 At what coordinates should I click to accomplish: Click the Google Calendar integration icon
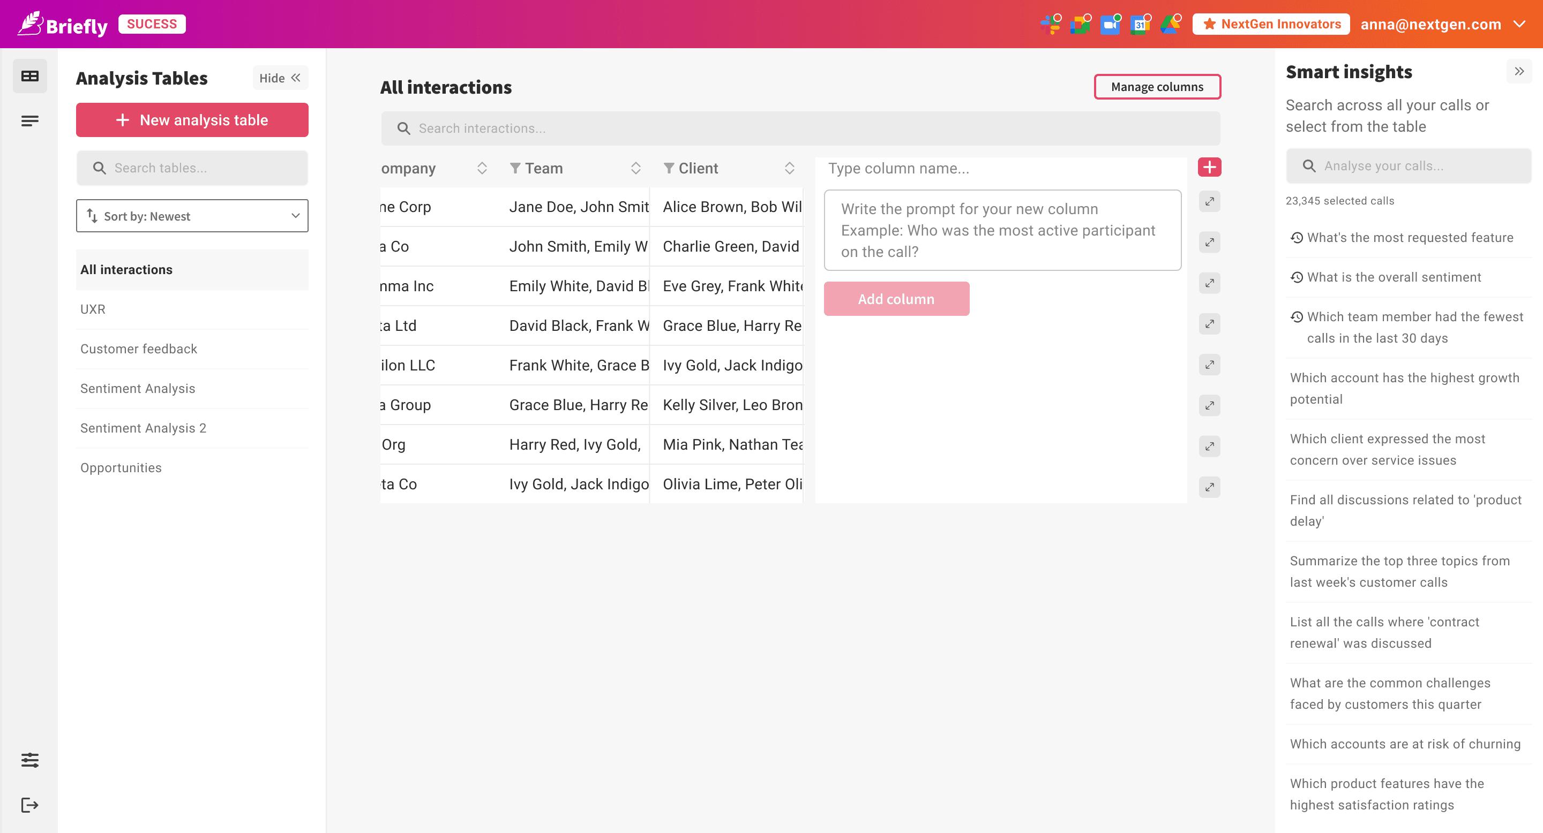[1139, 25]
